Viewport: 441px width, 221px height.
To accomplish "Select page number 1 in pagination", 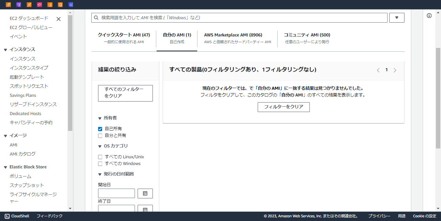I will [387, 70].
